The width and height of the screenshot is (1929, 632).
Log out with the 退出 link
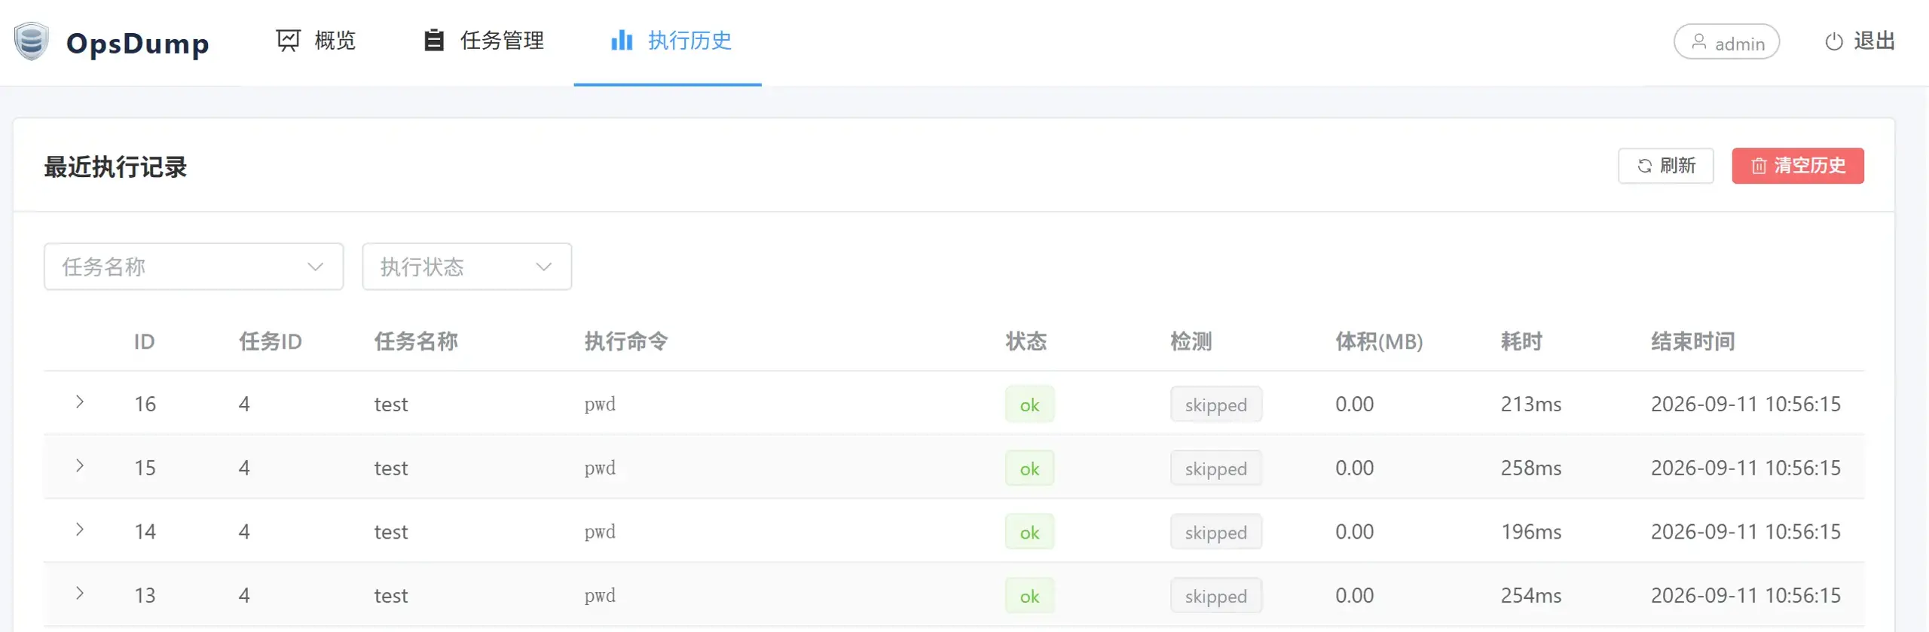1860,41
